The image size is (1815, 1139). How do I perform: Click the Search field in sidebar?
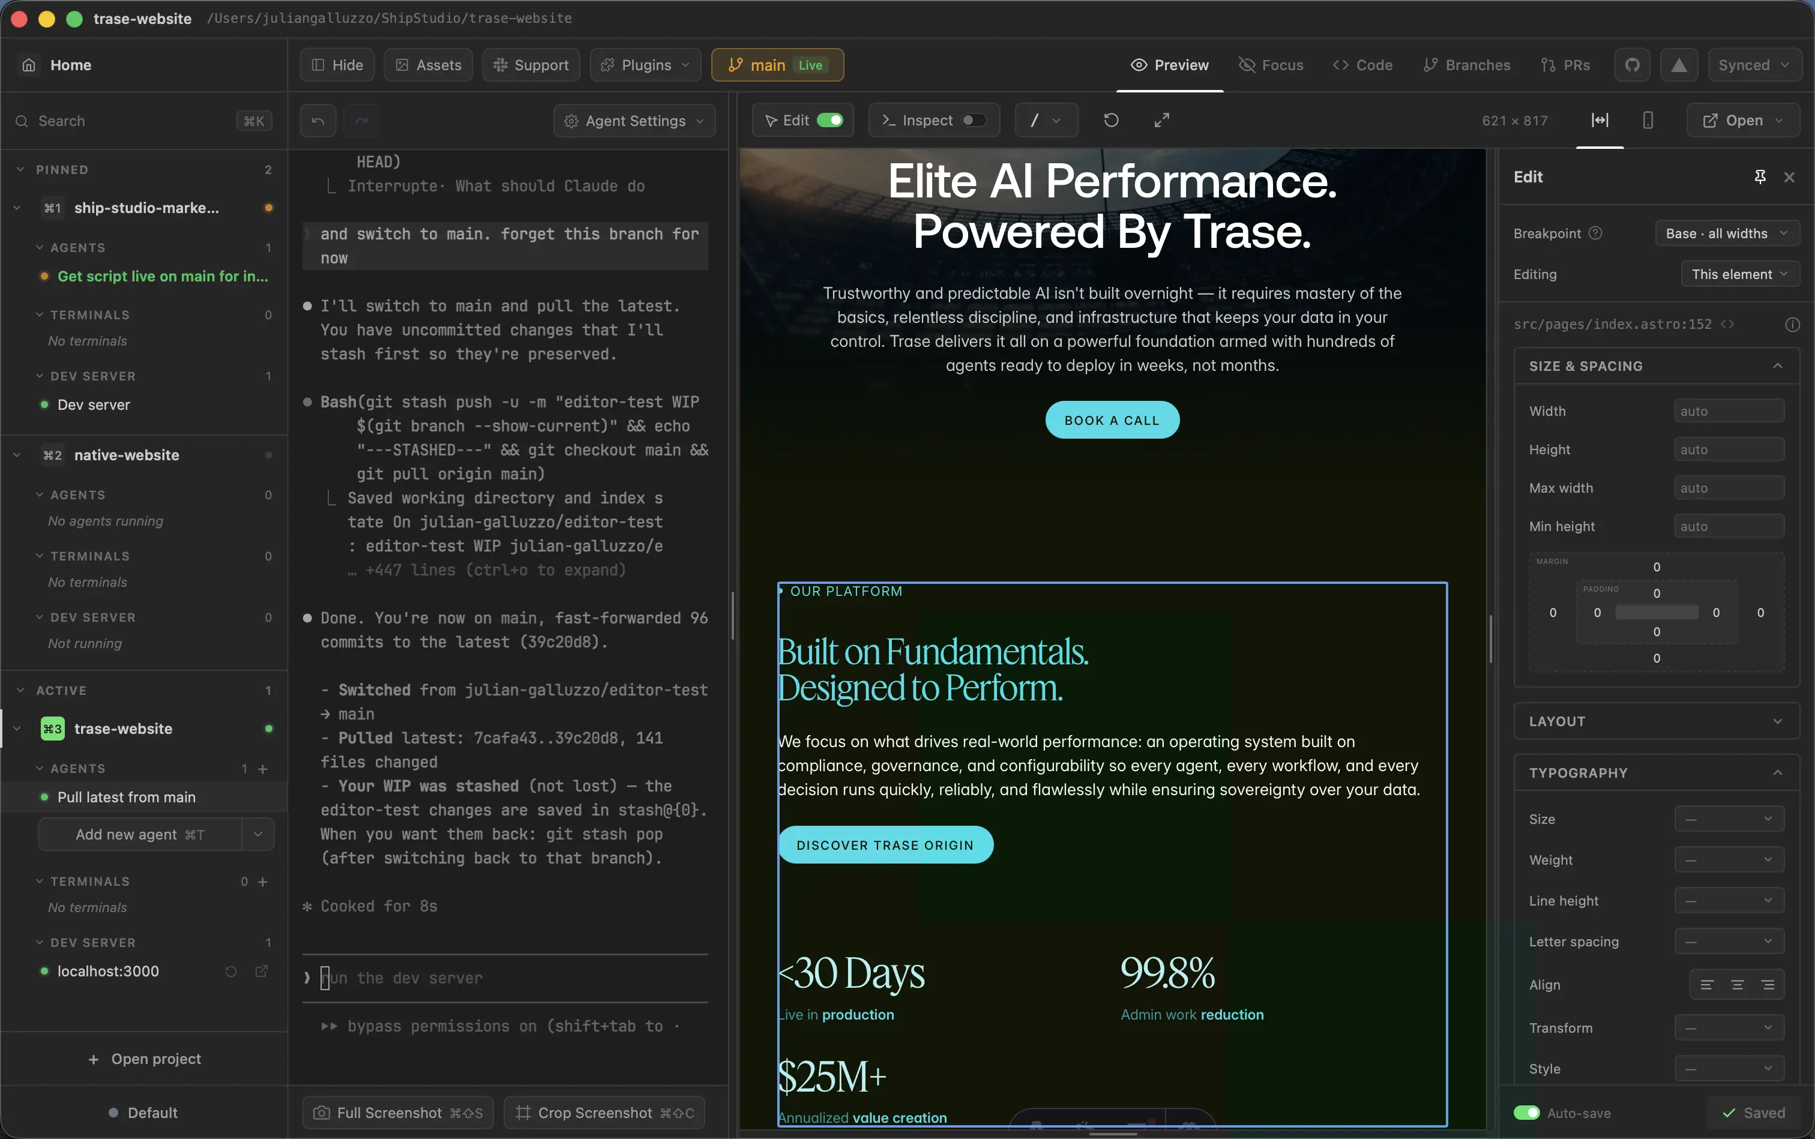click(143, 121)
